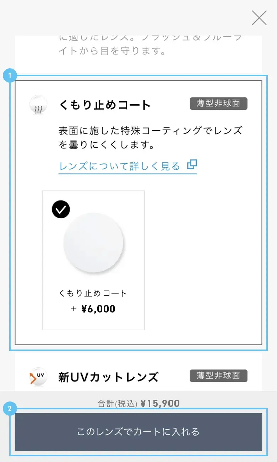277x462 pixels.
Task: Open the レンズについて詳しく見る link
Action: (120, 166)
